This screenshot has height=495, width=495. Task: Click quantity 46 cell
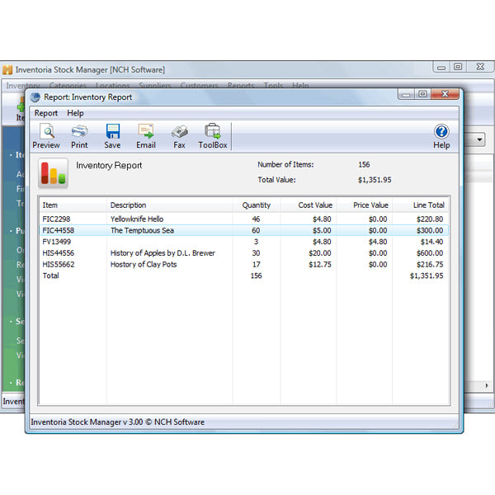[x=256, y=219]
